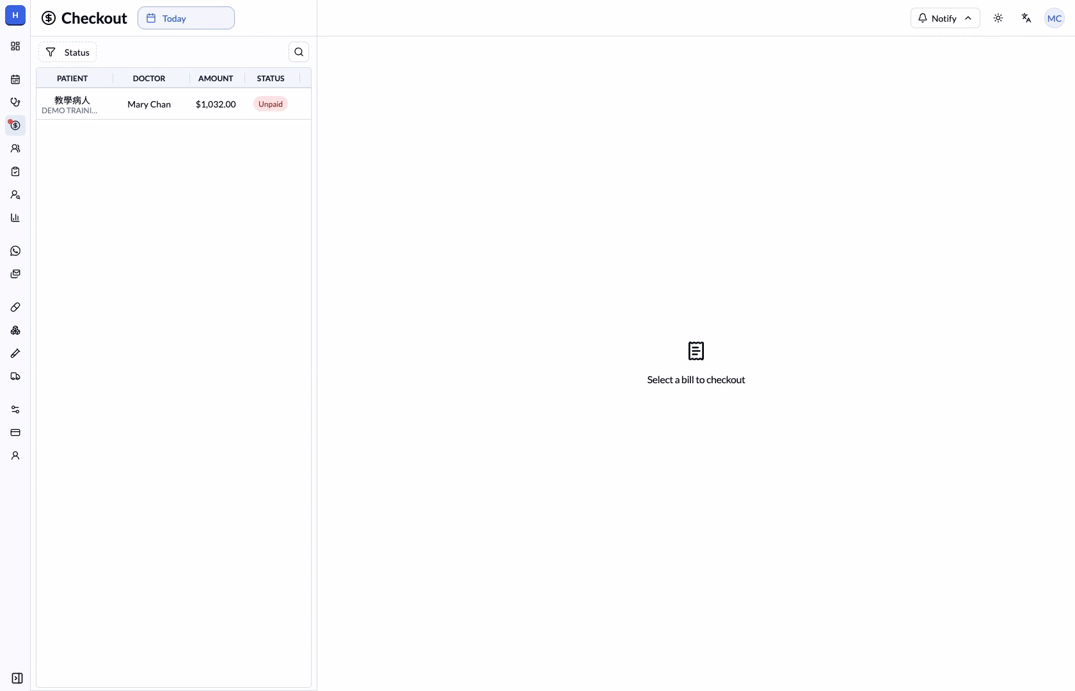1075x691 pixels.
Task: Open the clipboard checklist sidebar icon
Action: [15, 171]
